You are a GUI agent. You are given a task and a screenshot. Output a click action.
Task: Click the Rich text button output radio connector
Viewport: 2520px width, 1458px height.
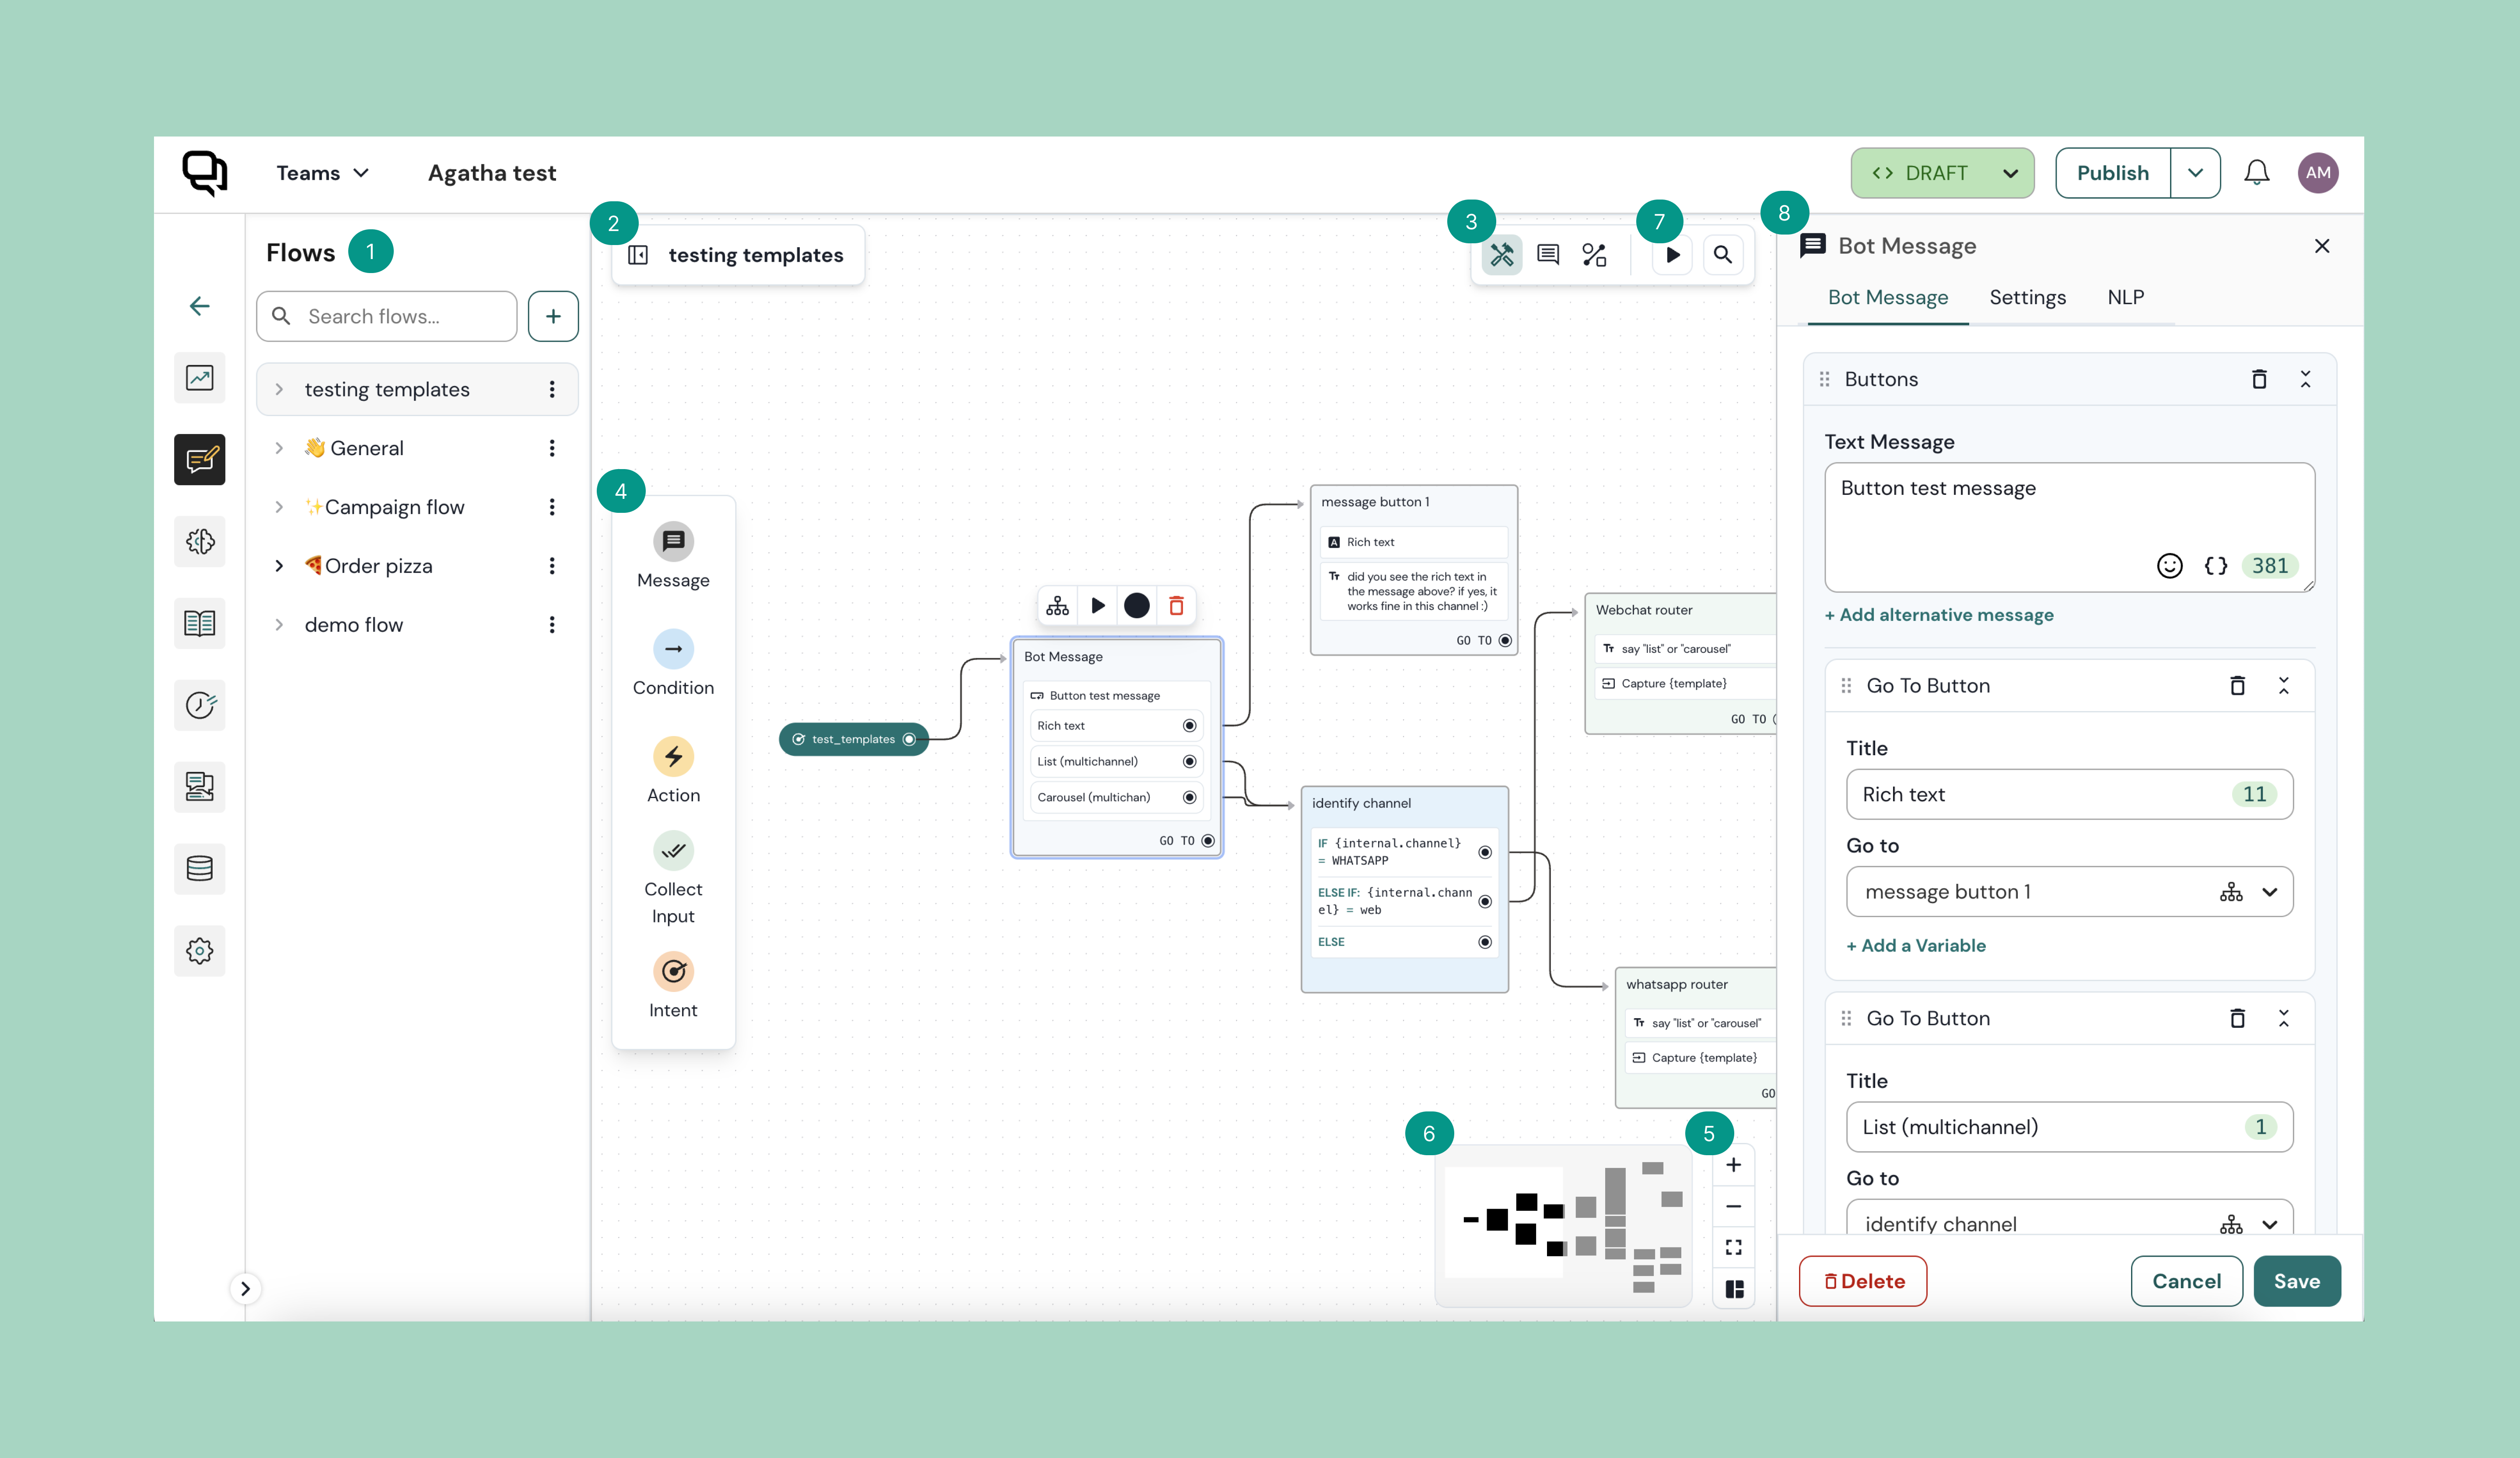point(1189,726)
